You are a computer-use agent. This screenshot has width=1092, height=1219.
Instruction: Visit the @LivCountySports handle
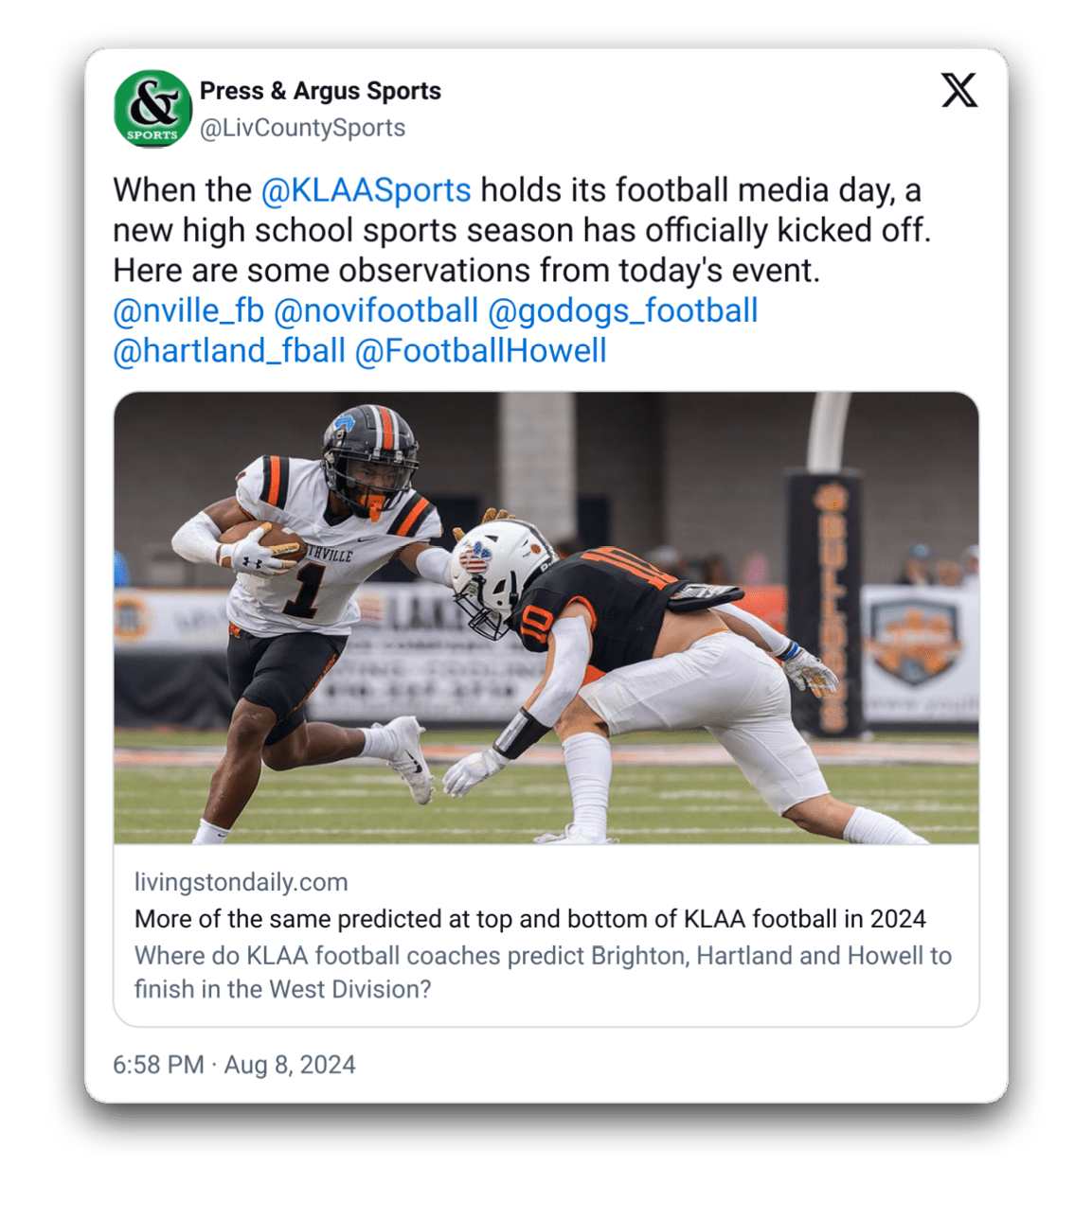[x=302, y=128]
